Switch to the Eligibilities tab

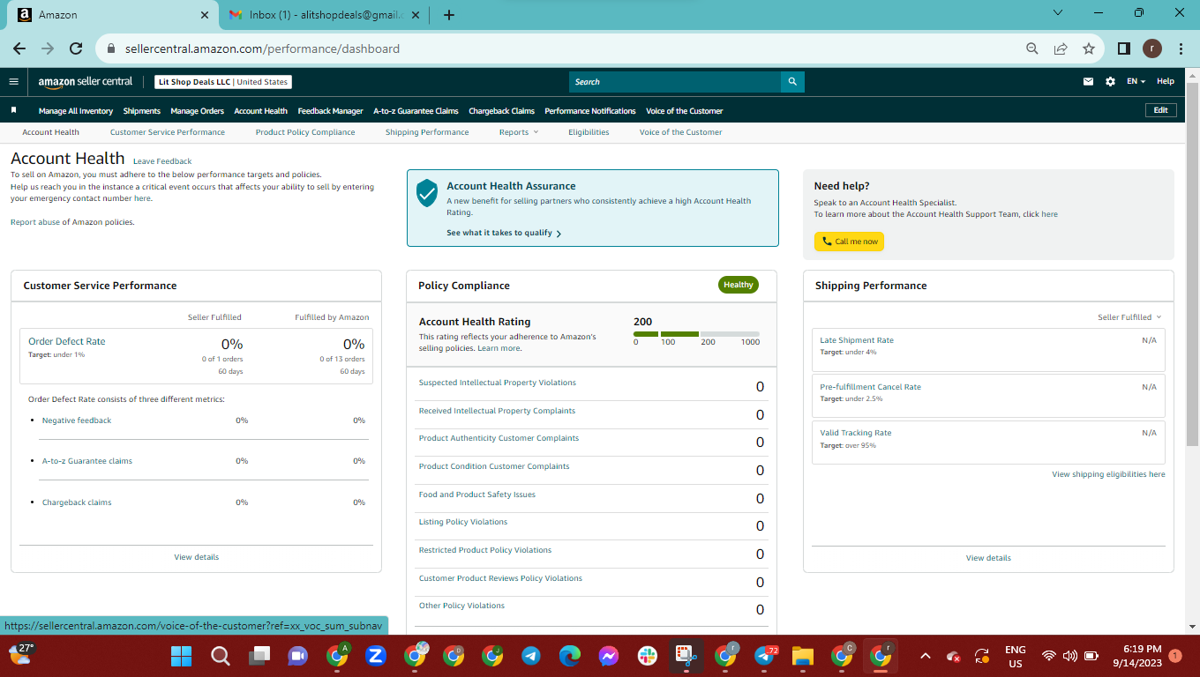(589, 132)
